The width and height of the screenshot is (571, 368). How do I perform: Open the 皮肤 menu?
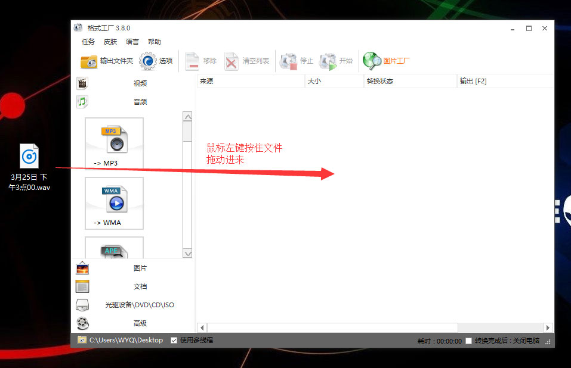[x=110, y=42]
